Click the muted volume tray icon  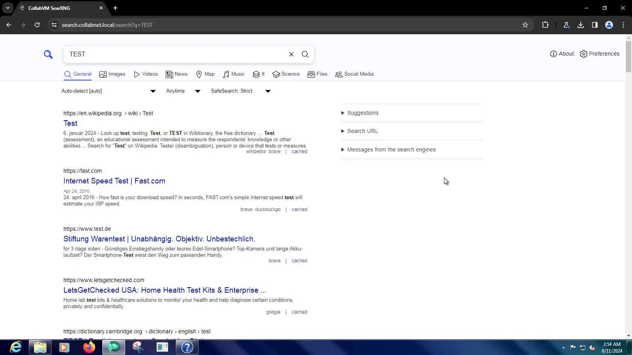coord(592,348)
